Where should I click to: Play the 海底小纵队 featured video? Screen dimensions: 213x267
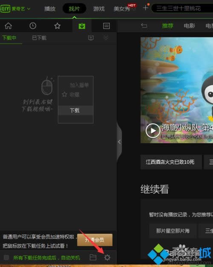pyautogui.click(x=153, y=131)
